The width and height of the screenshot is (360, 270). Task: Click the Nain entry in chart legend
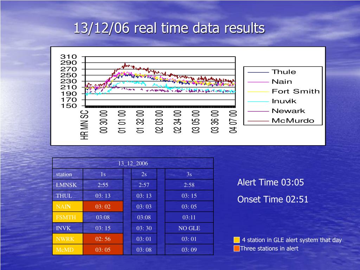(270, 82)
